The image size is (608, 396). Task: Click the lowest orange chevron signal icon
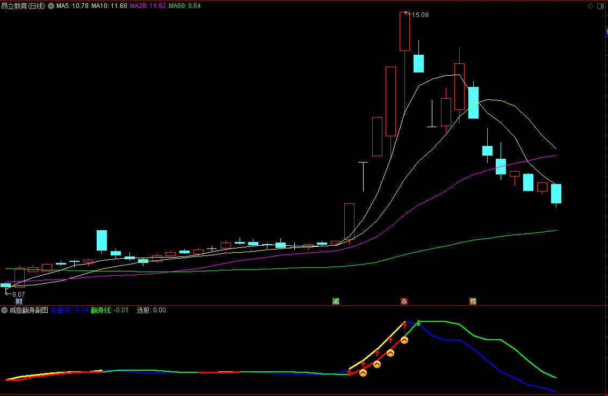click(363, 373)
